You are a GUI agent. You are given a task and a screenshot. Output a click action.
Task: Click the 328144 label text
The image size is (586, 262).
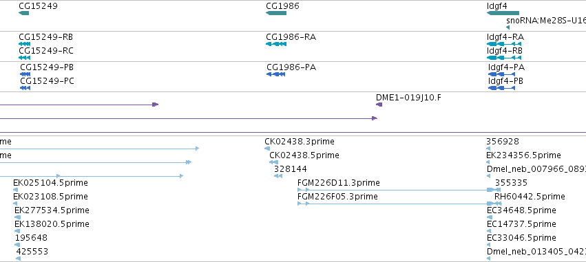tap(291, 169)
